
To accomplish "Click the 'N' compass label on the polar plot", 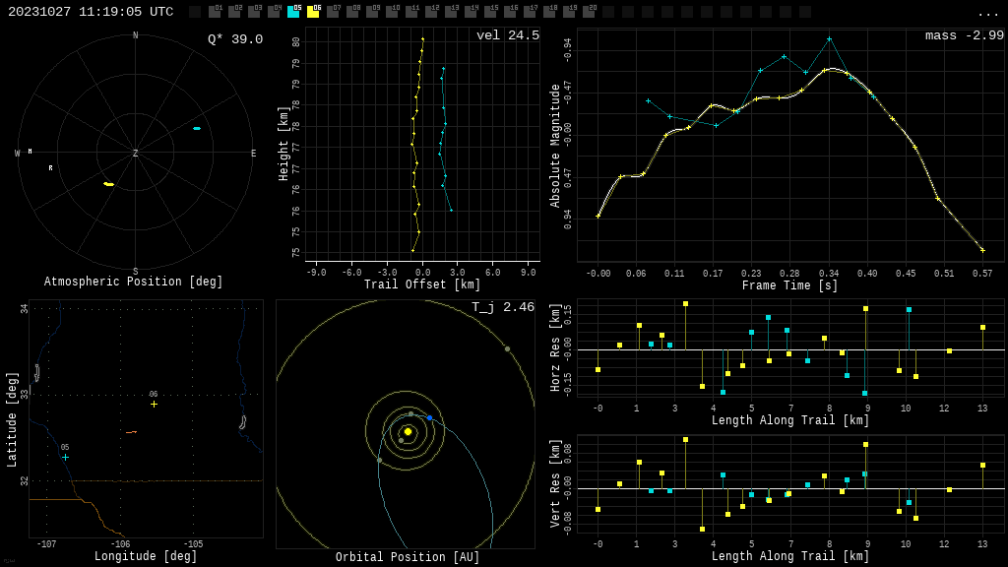I will click(x=135, y=35).
